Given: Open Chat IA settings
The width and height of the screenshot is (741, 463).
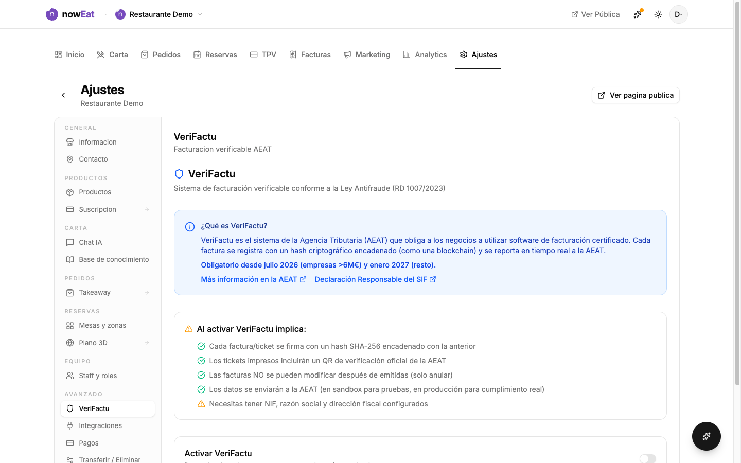Looking at the screenshot, I should (x=108, y=242).
